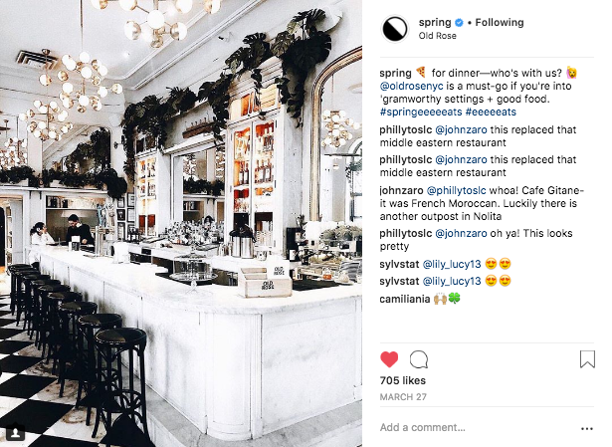Viewport: 612px width, 447px height.
Task: Open the three-dot more options menu
Action: tap(587, 429)
